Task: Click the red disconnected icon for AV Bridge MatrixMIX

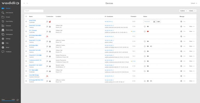Action: (47, 37)
